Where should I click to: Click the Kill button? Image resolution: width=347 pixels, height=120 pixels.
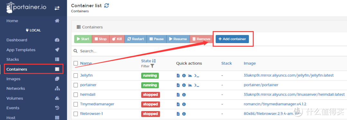click(x=117, y=39)
